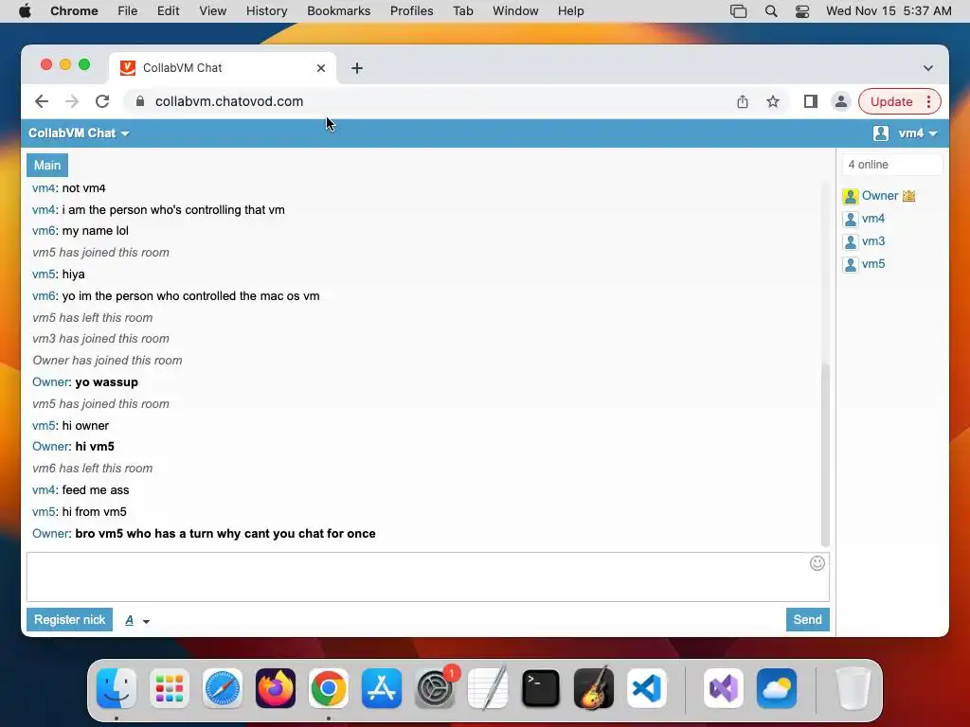Viewport: 970px width, 727px height.
Task: Click the Stage Manager menu bar icon
Action: (738, 11)
